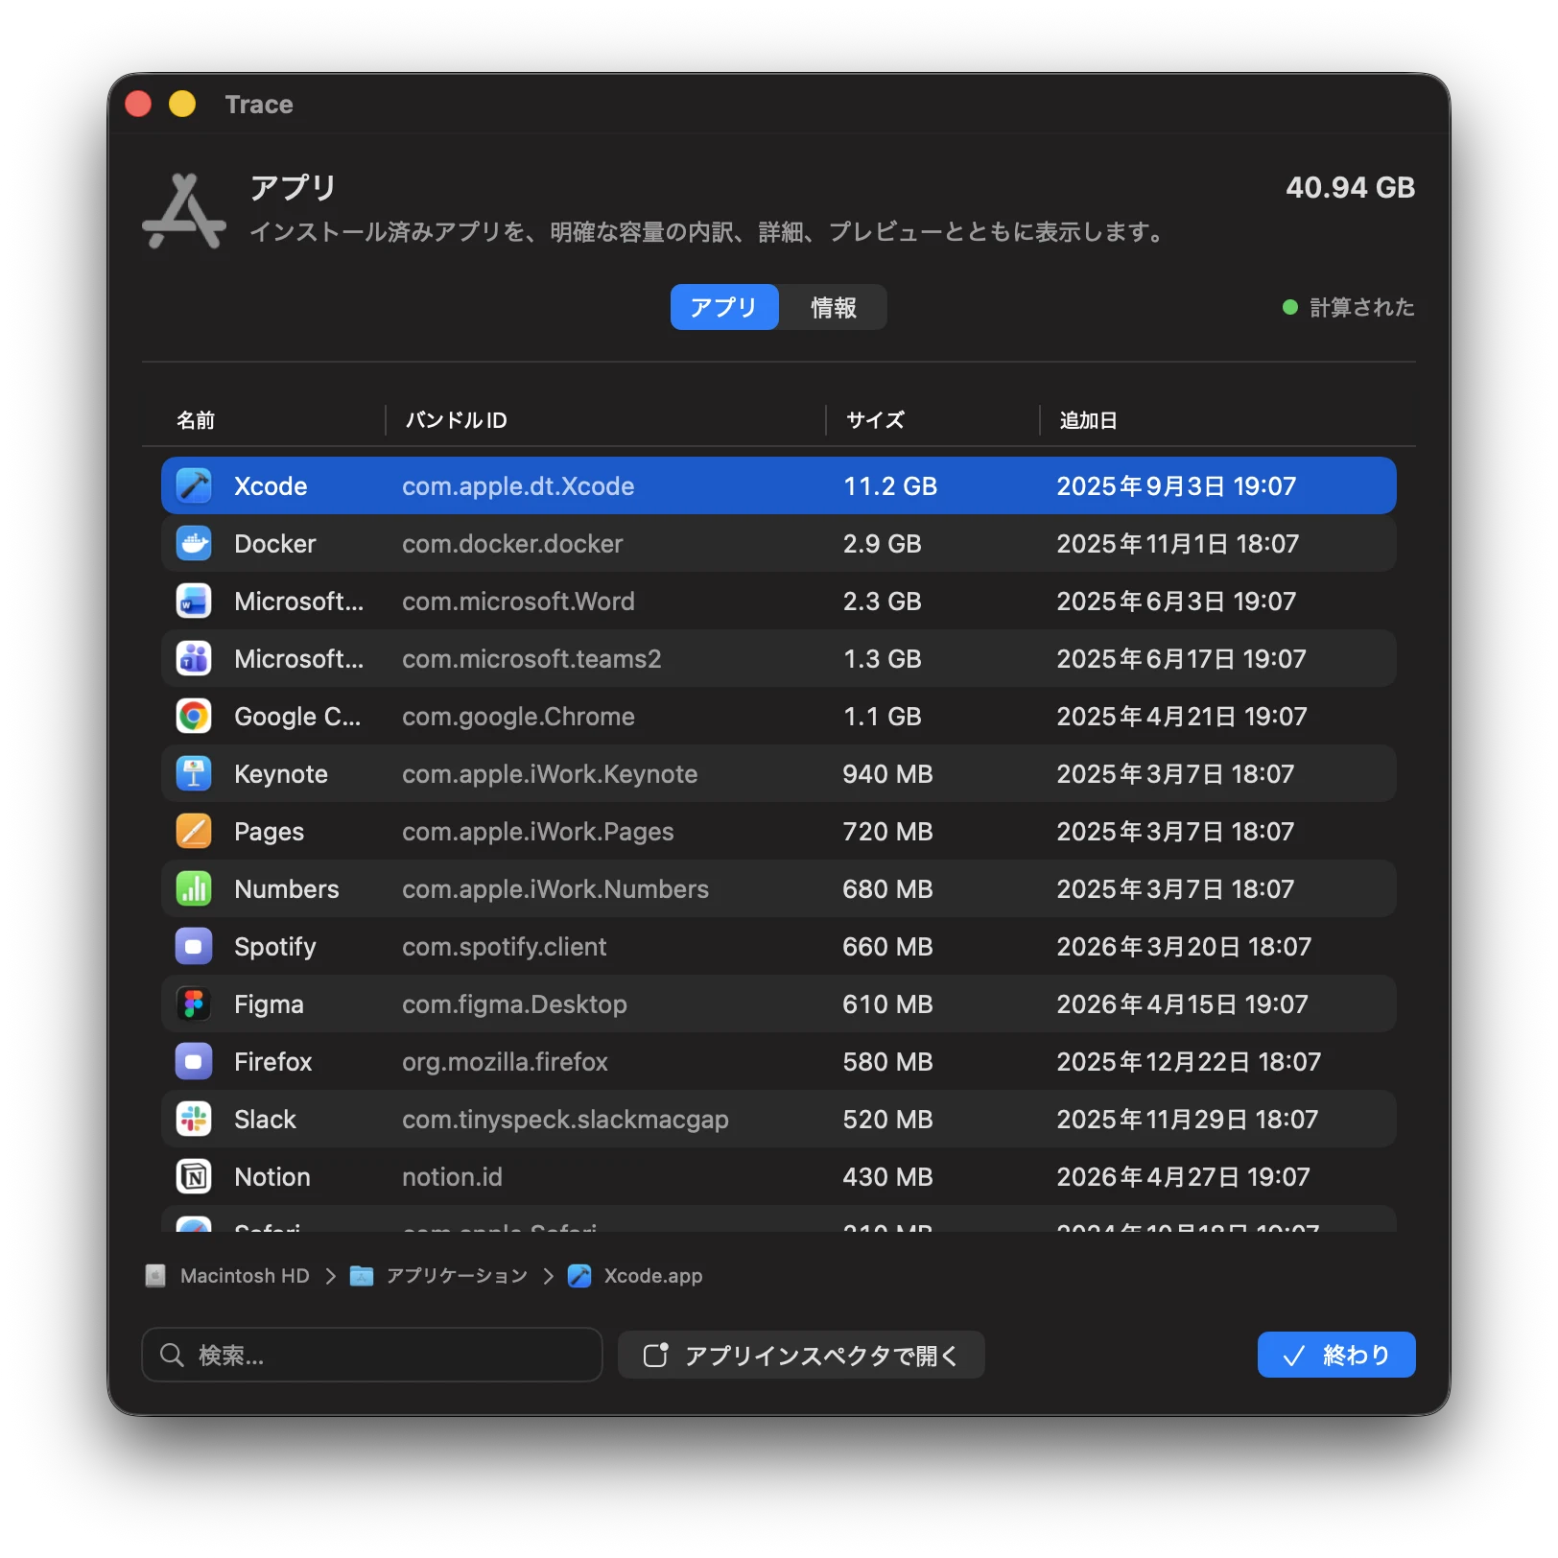This screenshot has height=1558, width=1558.
Task: Select the Numbers row name
Action: pyautogui.click(x=287, y=889)
